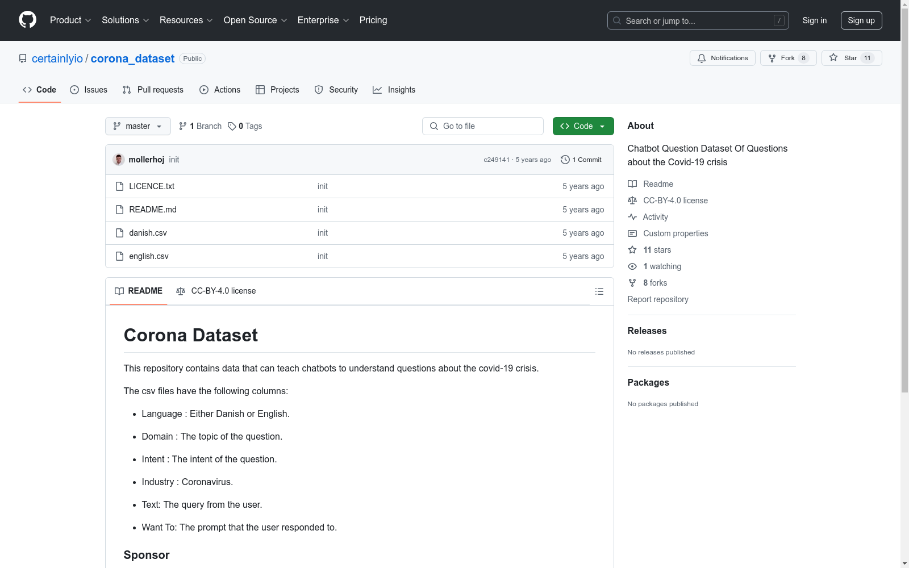
Task: Open the master branch dropdown
Action: pos(138,126)
